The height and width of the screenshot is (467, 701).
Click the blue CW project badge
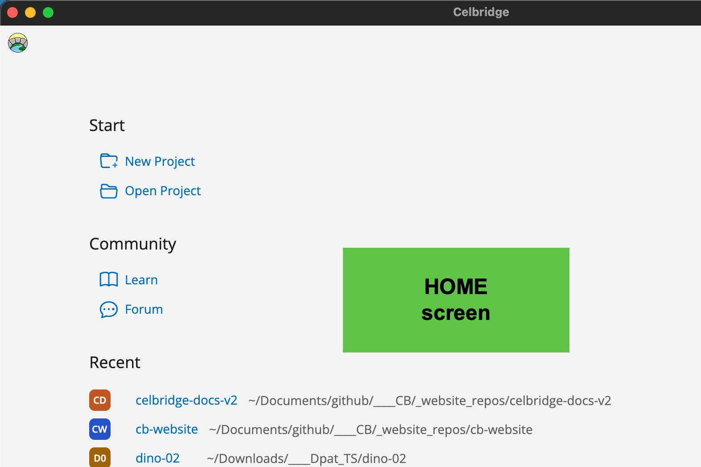pos(100,429)
